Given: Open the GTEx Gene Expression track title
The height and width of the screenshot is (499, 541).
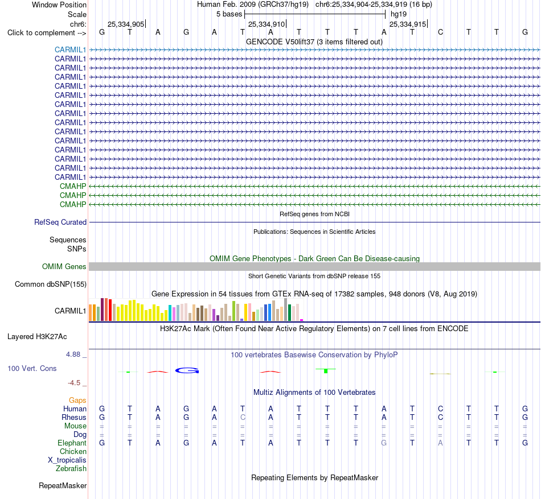Looking at the screenshot, I should 314,294.
